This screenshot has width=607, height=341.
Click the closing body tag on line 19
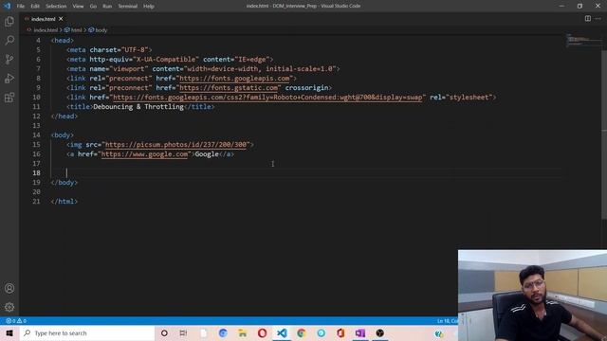[x=64, y=183]
